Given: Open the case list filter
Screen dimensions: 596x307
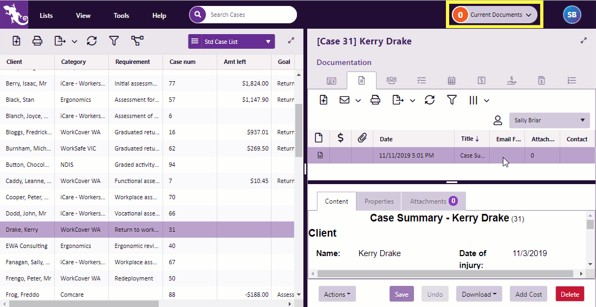Looking at the screenshot, I should [114, 41].
